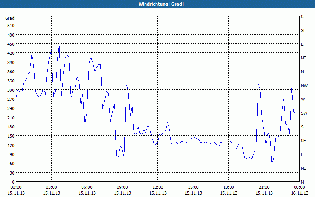Click the 03:00 time axis label
Screen dimensions: 315x197
pos(52,188)
